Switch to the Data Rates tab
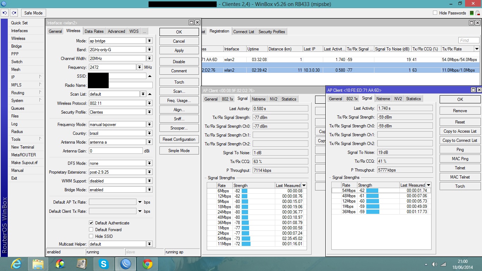The image size is (482, 271). [x=94, y=31]
